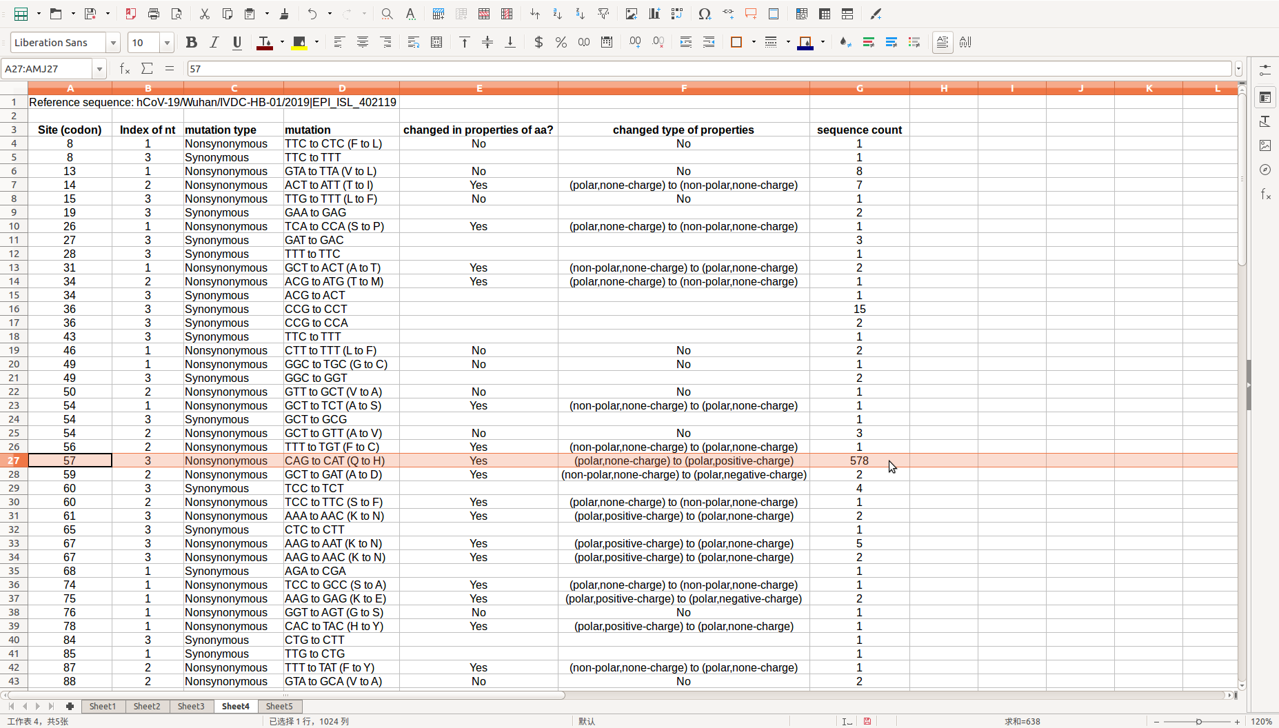Click the Copy icon
This screenshot has width=1279, height=728.
(227, 14)
